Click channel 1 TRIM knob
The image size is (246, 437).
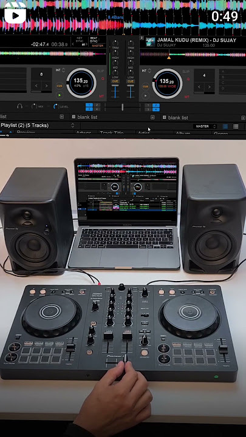(115, 43)
